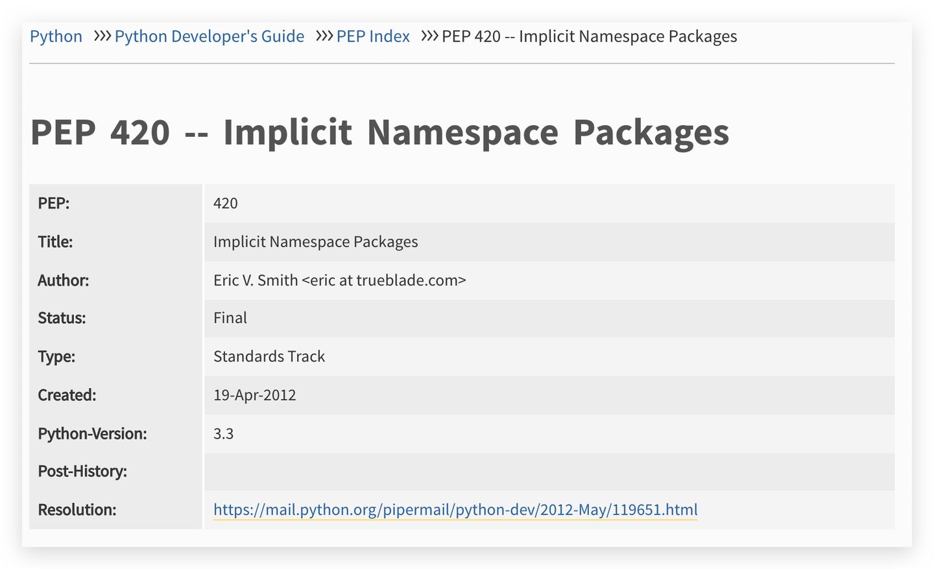Click the Python breadcrumb link
The height and width of the screenshot is (569, 934).
[x=56, y=36]
